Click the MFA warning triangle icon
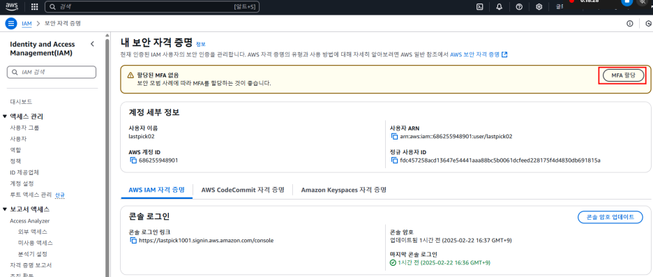This screenshot has width=653, height=277. 130,75
